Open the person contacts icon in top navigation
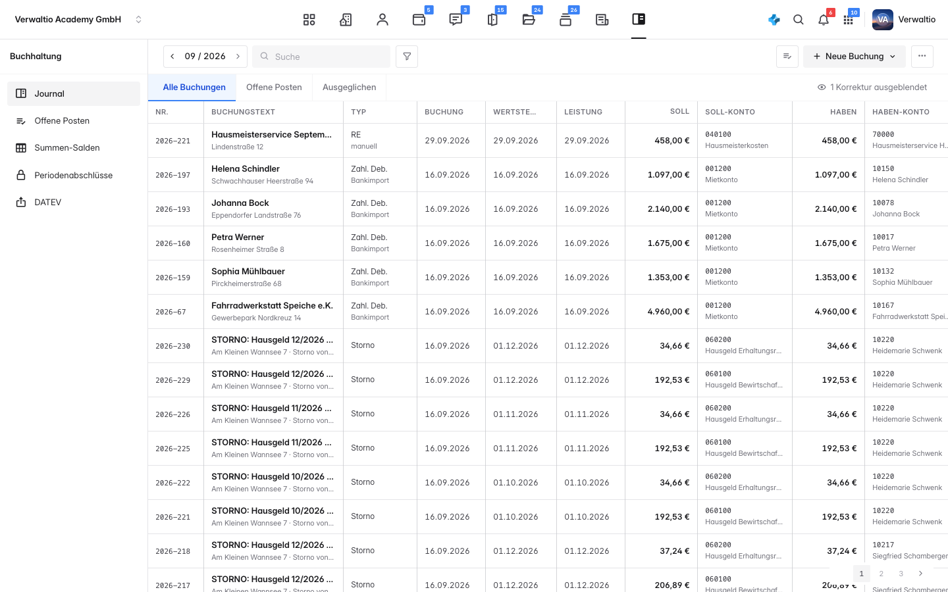The width and height of the screenshot is (948, 592). pyautogui.click(x=382, y=20)
